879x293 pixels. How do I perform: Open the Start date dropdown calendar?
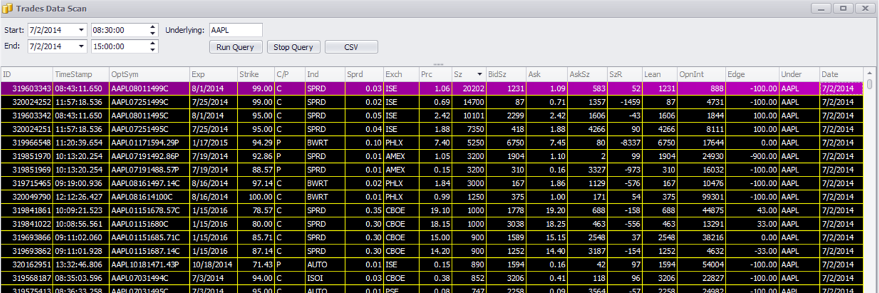[81, 30]
